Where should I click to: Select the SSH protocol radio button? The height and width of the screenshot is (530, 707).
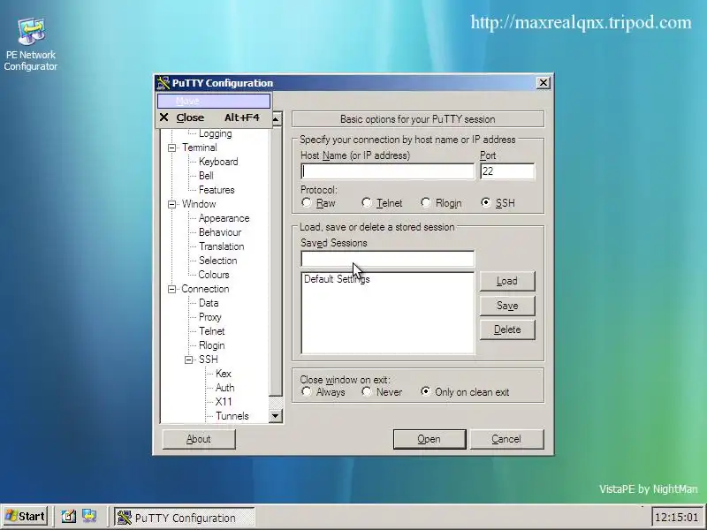(485, 203)
